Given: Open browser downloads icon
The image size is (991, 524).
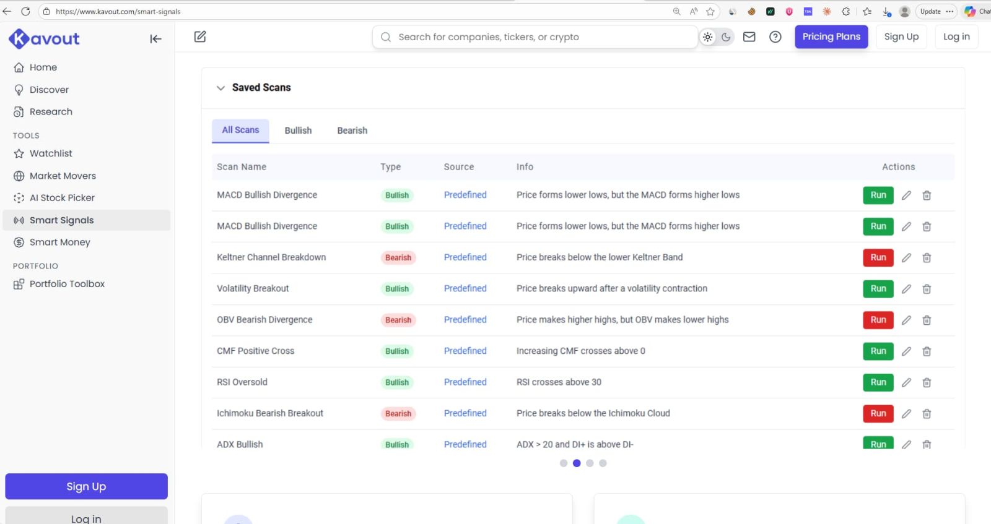Looking at the screenshot, I should click(886, 11).
